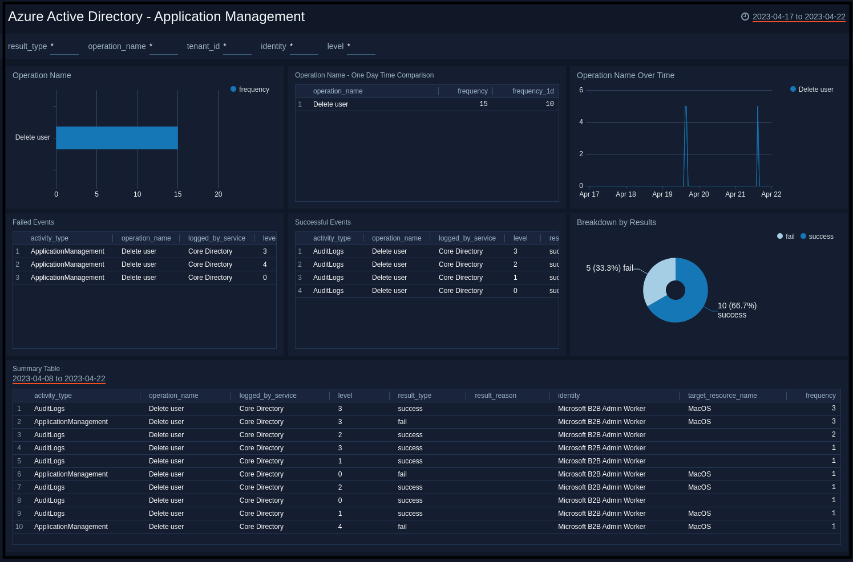
Task: Open the 2023-04-17 to 2023-04-22 time range
Action: (799, 17)
